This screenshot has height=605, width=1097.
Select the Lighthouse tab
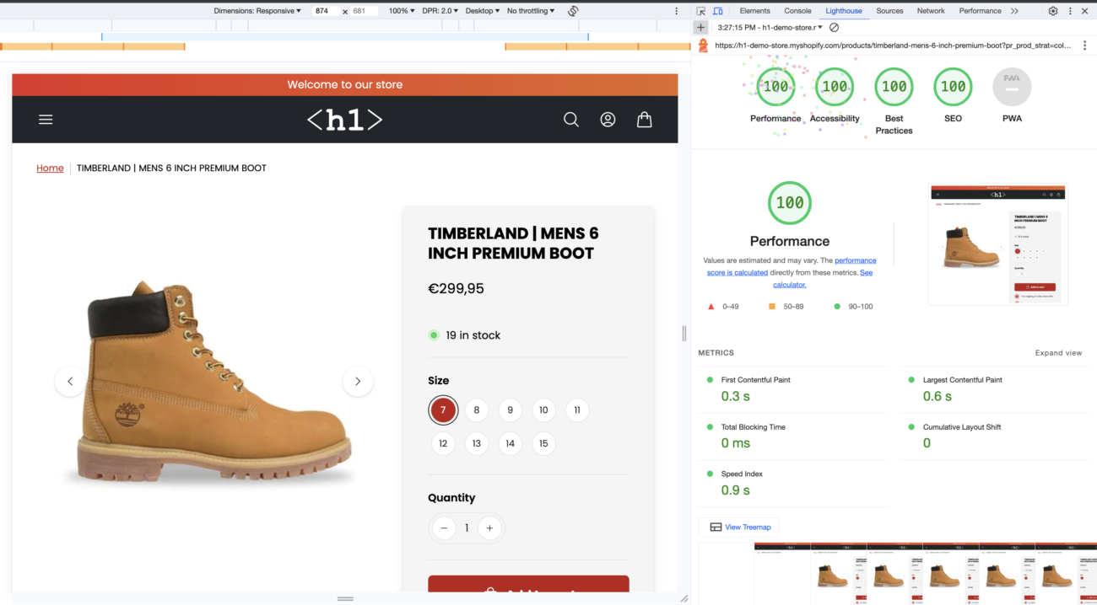(x=844, y=11)
